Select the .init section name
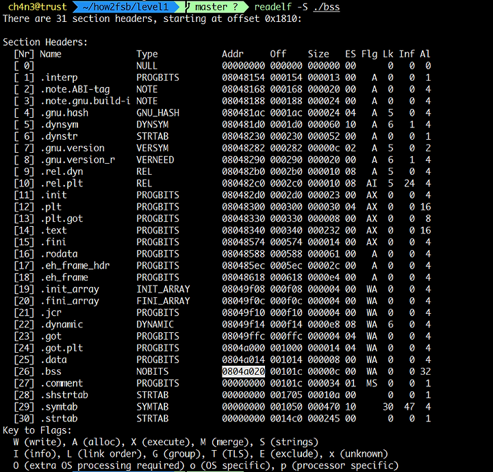 53,195
